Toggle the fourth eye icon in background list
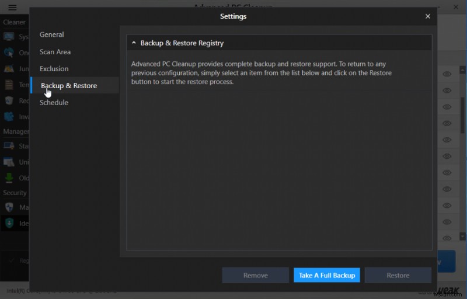The height and width of the screenshot is (299, 467). (x=447, y=123)
